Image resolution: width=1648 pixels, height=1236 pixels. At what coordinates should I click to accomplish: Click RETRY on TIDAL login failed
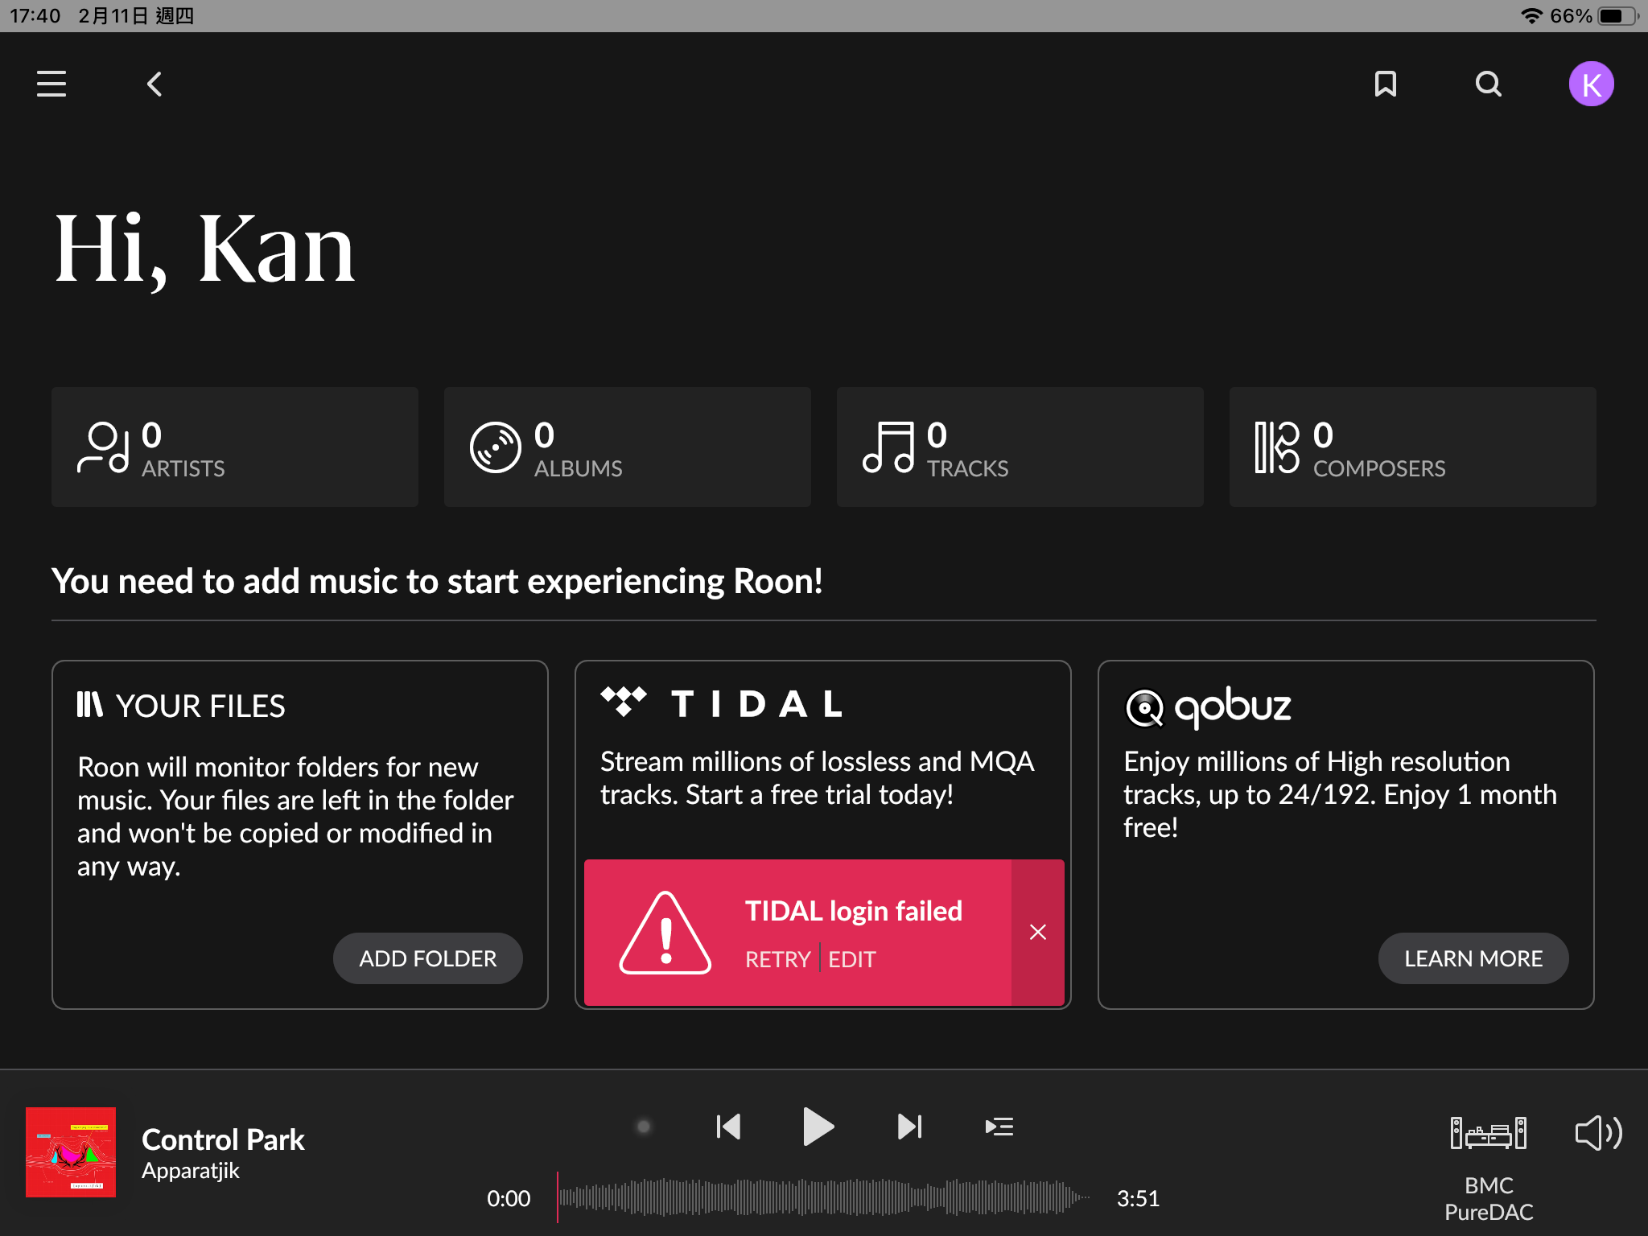(777, 959)
